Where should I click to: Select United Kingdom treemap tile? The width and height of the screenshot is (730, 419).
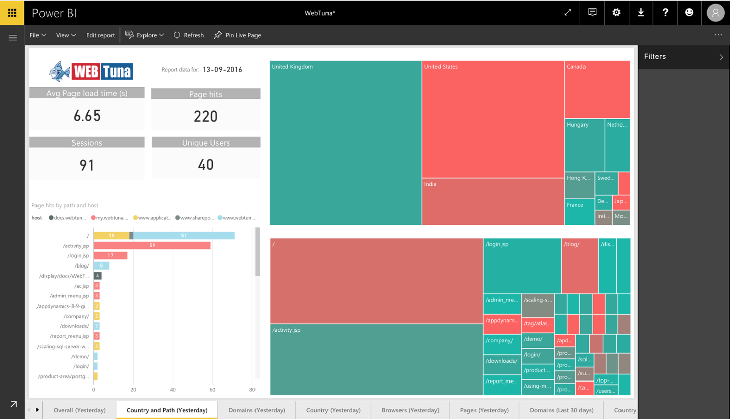tap(345, 143)
